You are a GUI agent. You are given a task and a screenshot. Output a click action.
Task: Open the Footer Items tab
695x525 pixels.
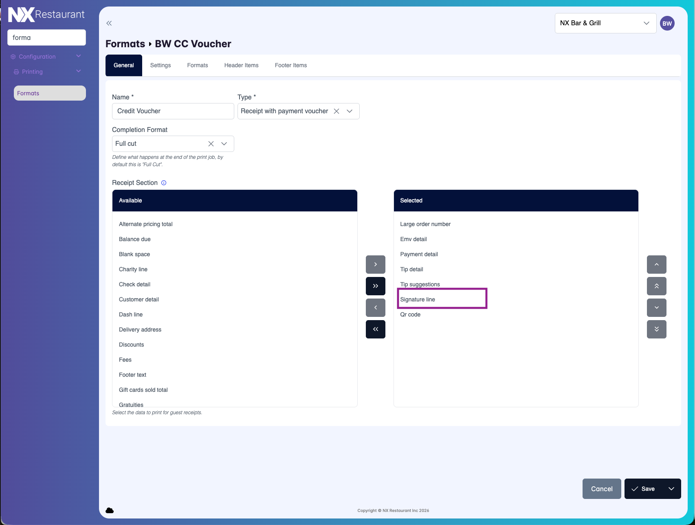[x=290, y=65]
